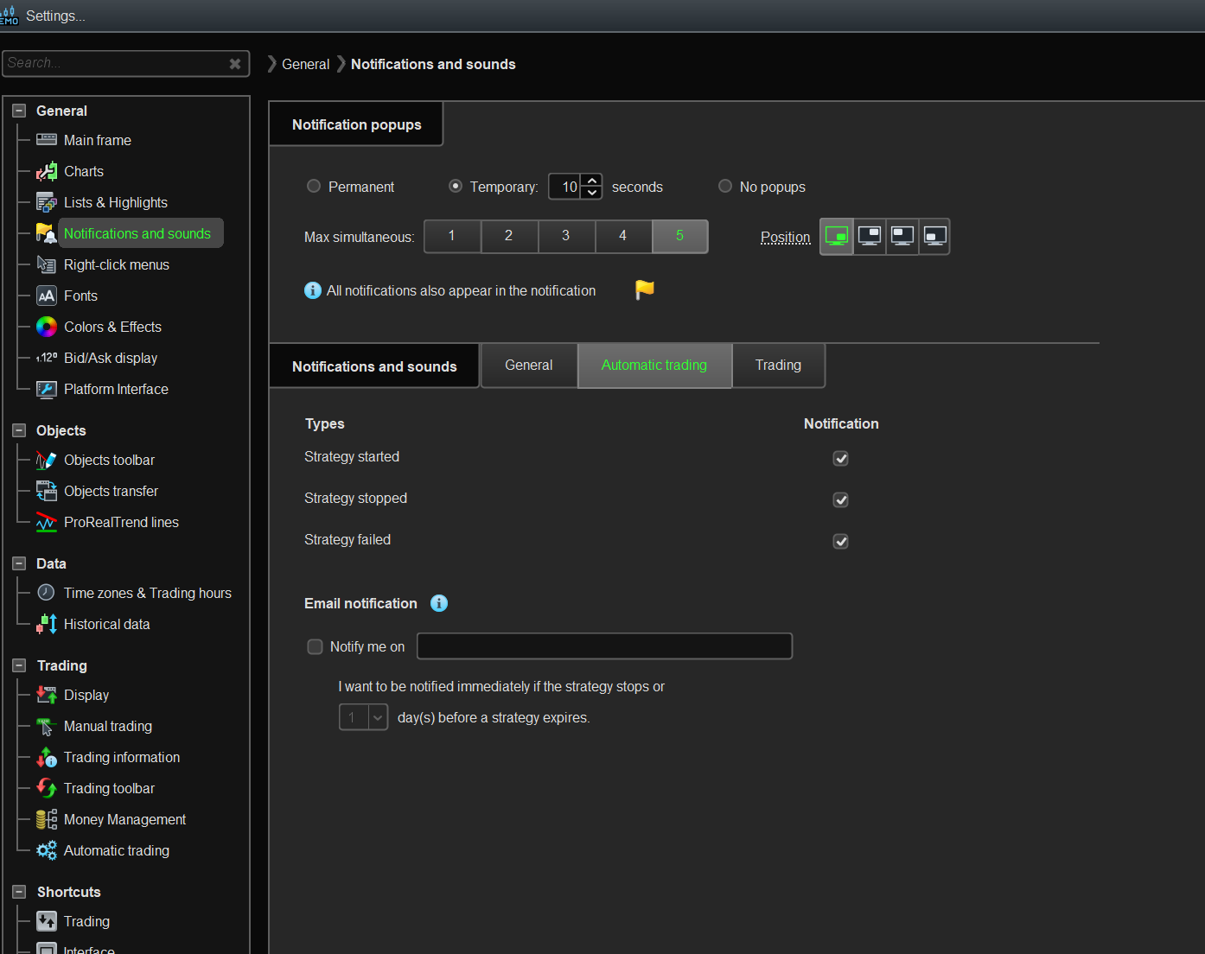This screenshot has height=954, width=1205.
Task: Open the Money Management settings
Action: point(124,819)
